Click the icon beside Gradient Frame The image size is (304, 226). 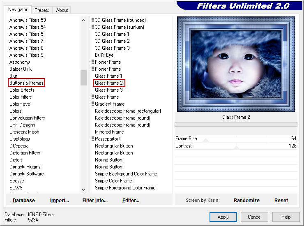pyautogui.click(x=92, y=104)
